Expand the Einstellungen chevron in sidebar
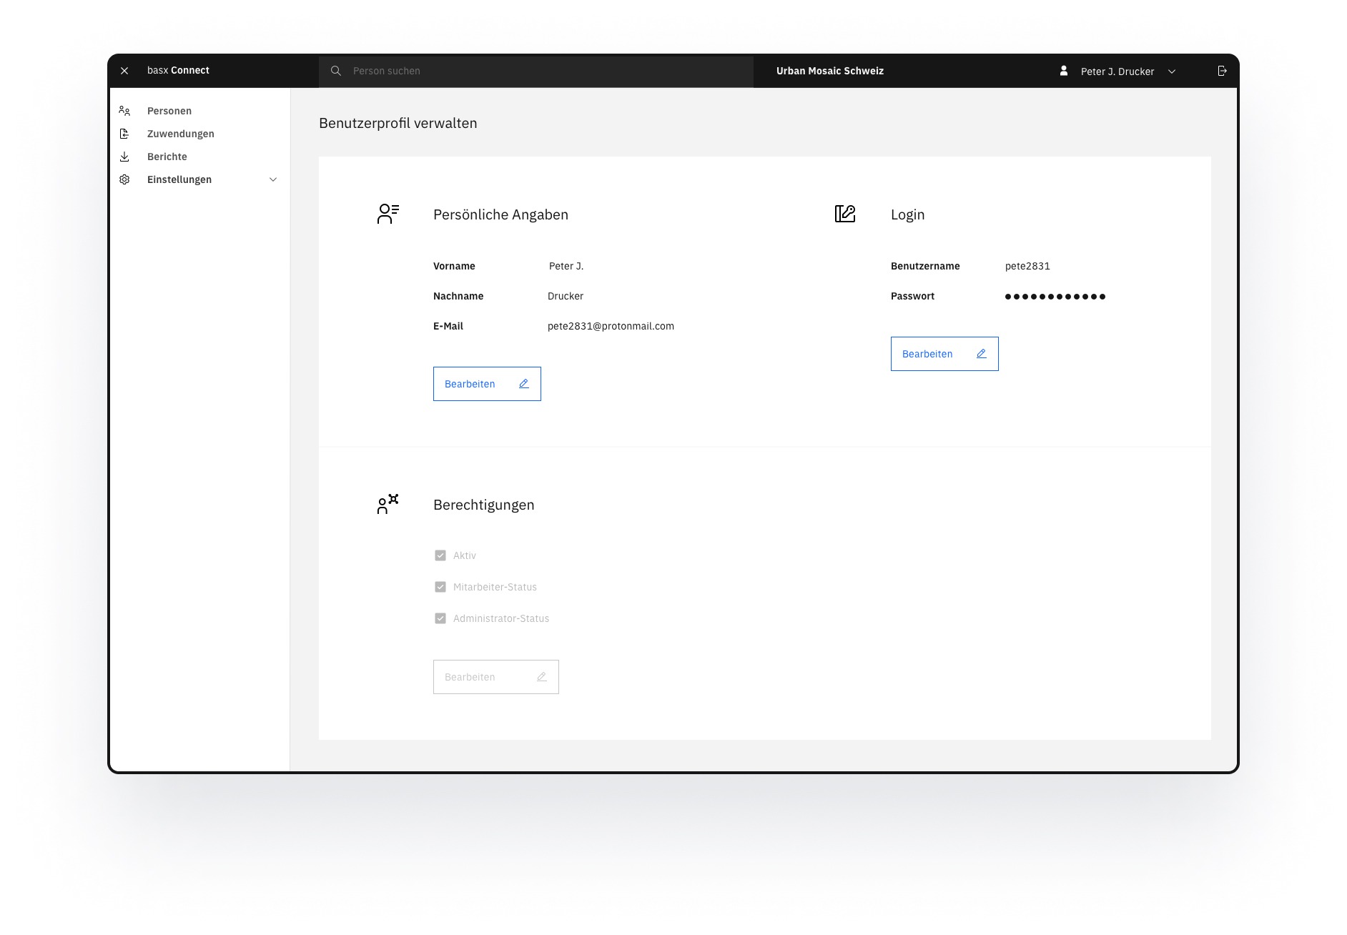This screenshot has height=935, width=1347. pos(272,179)
